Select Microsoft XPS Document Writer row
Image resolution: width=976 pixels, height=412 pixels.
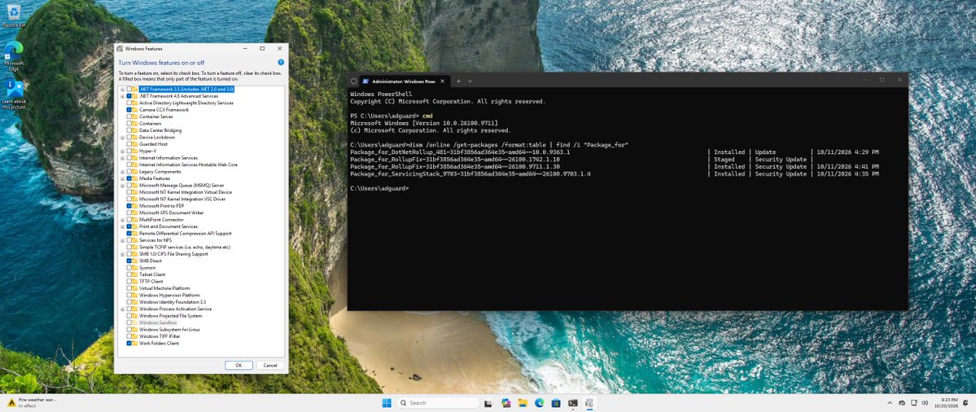pos(171,213)
